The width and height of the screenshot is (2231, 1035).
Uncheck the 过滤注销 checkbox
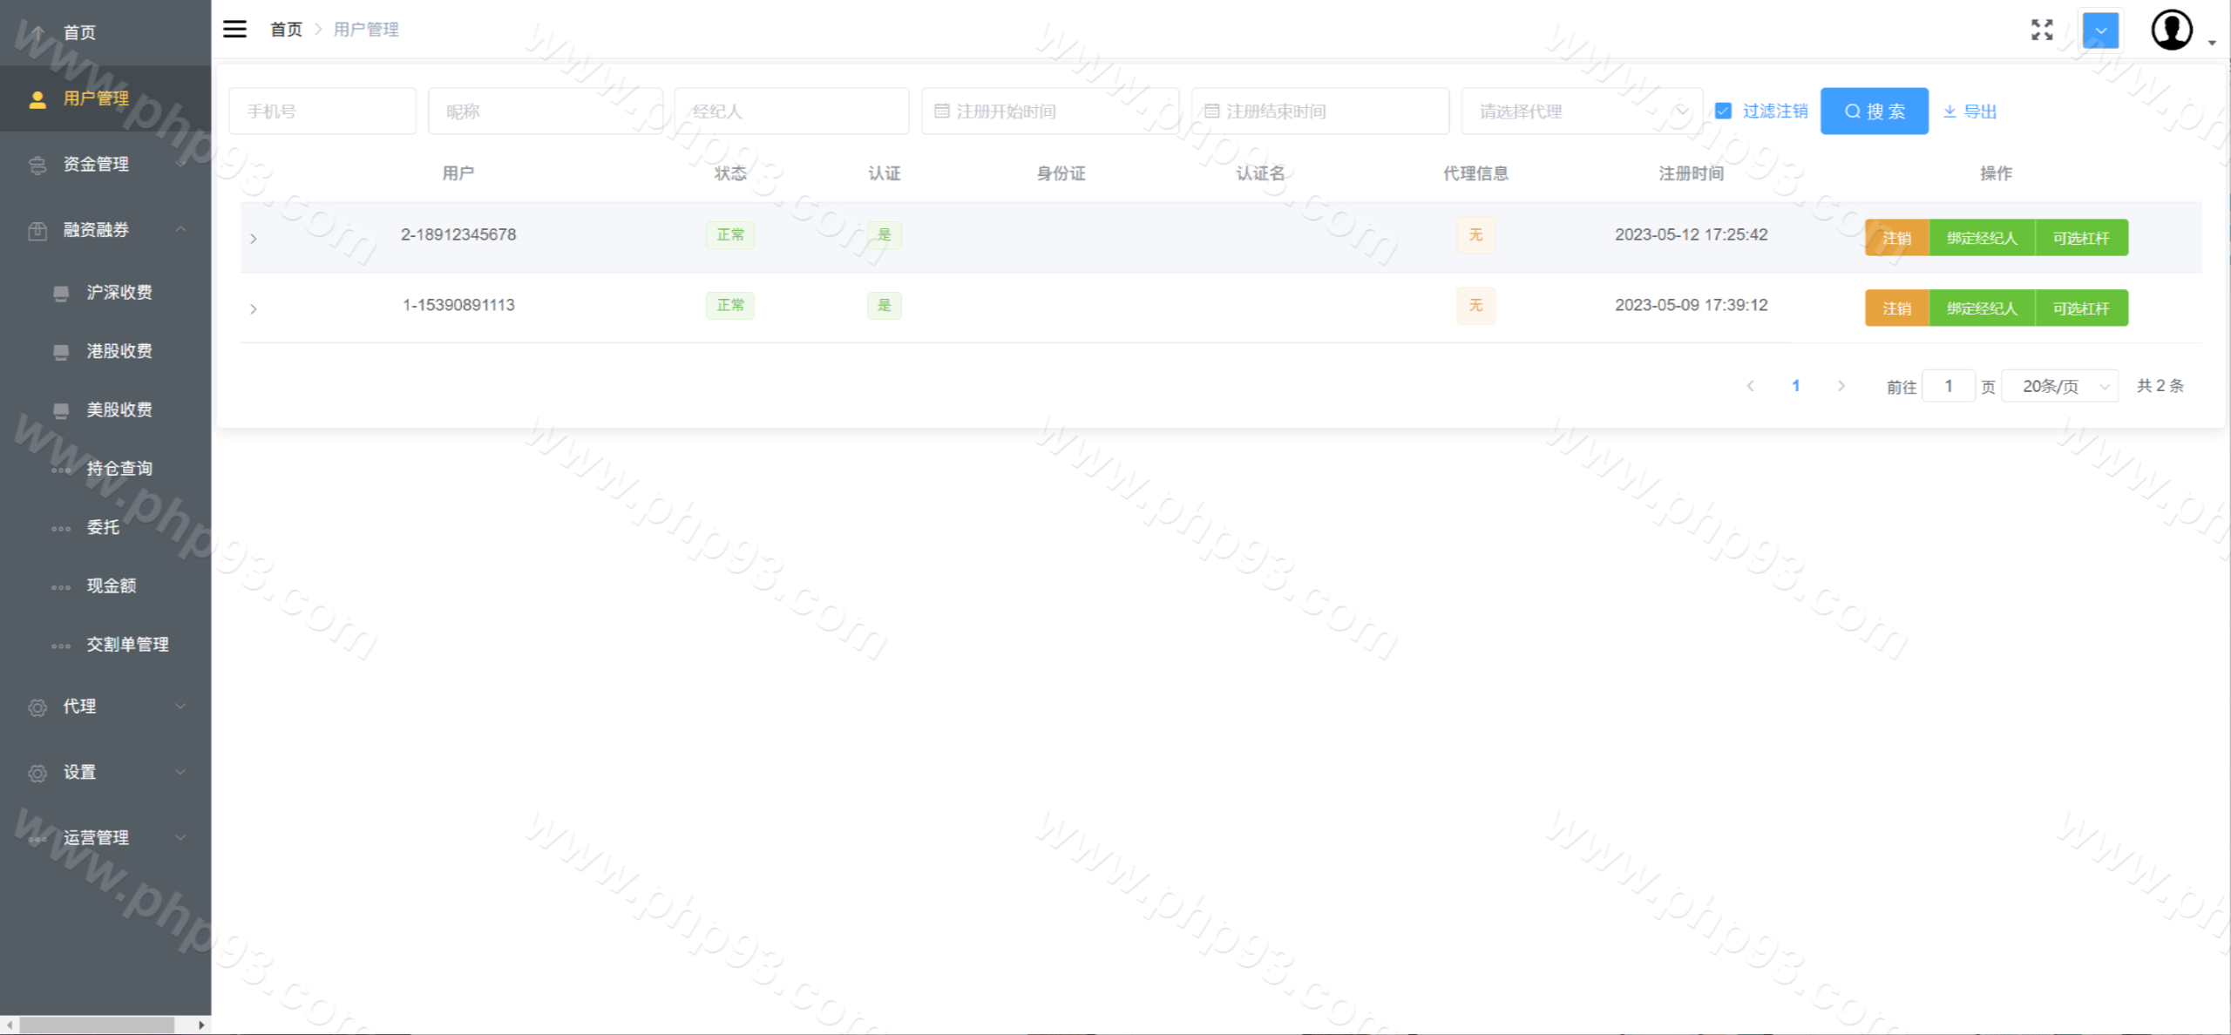(1723, 111)
